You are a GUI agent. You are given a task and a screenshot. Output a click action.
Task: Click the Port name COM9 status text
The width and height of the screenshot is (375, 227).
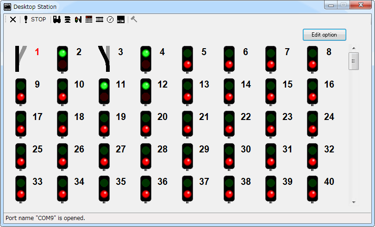pos(45,218)
